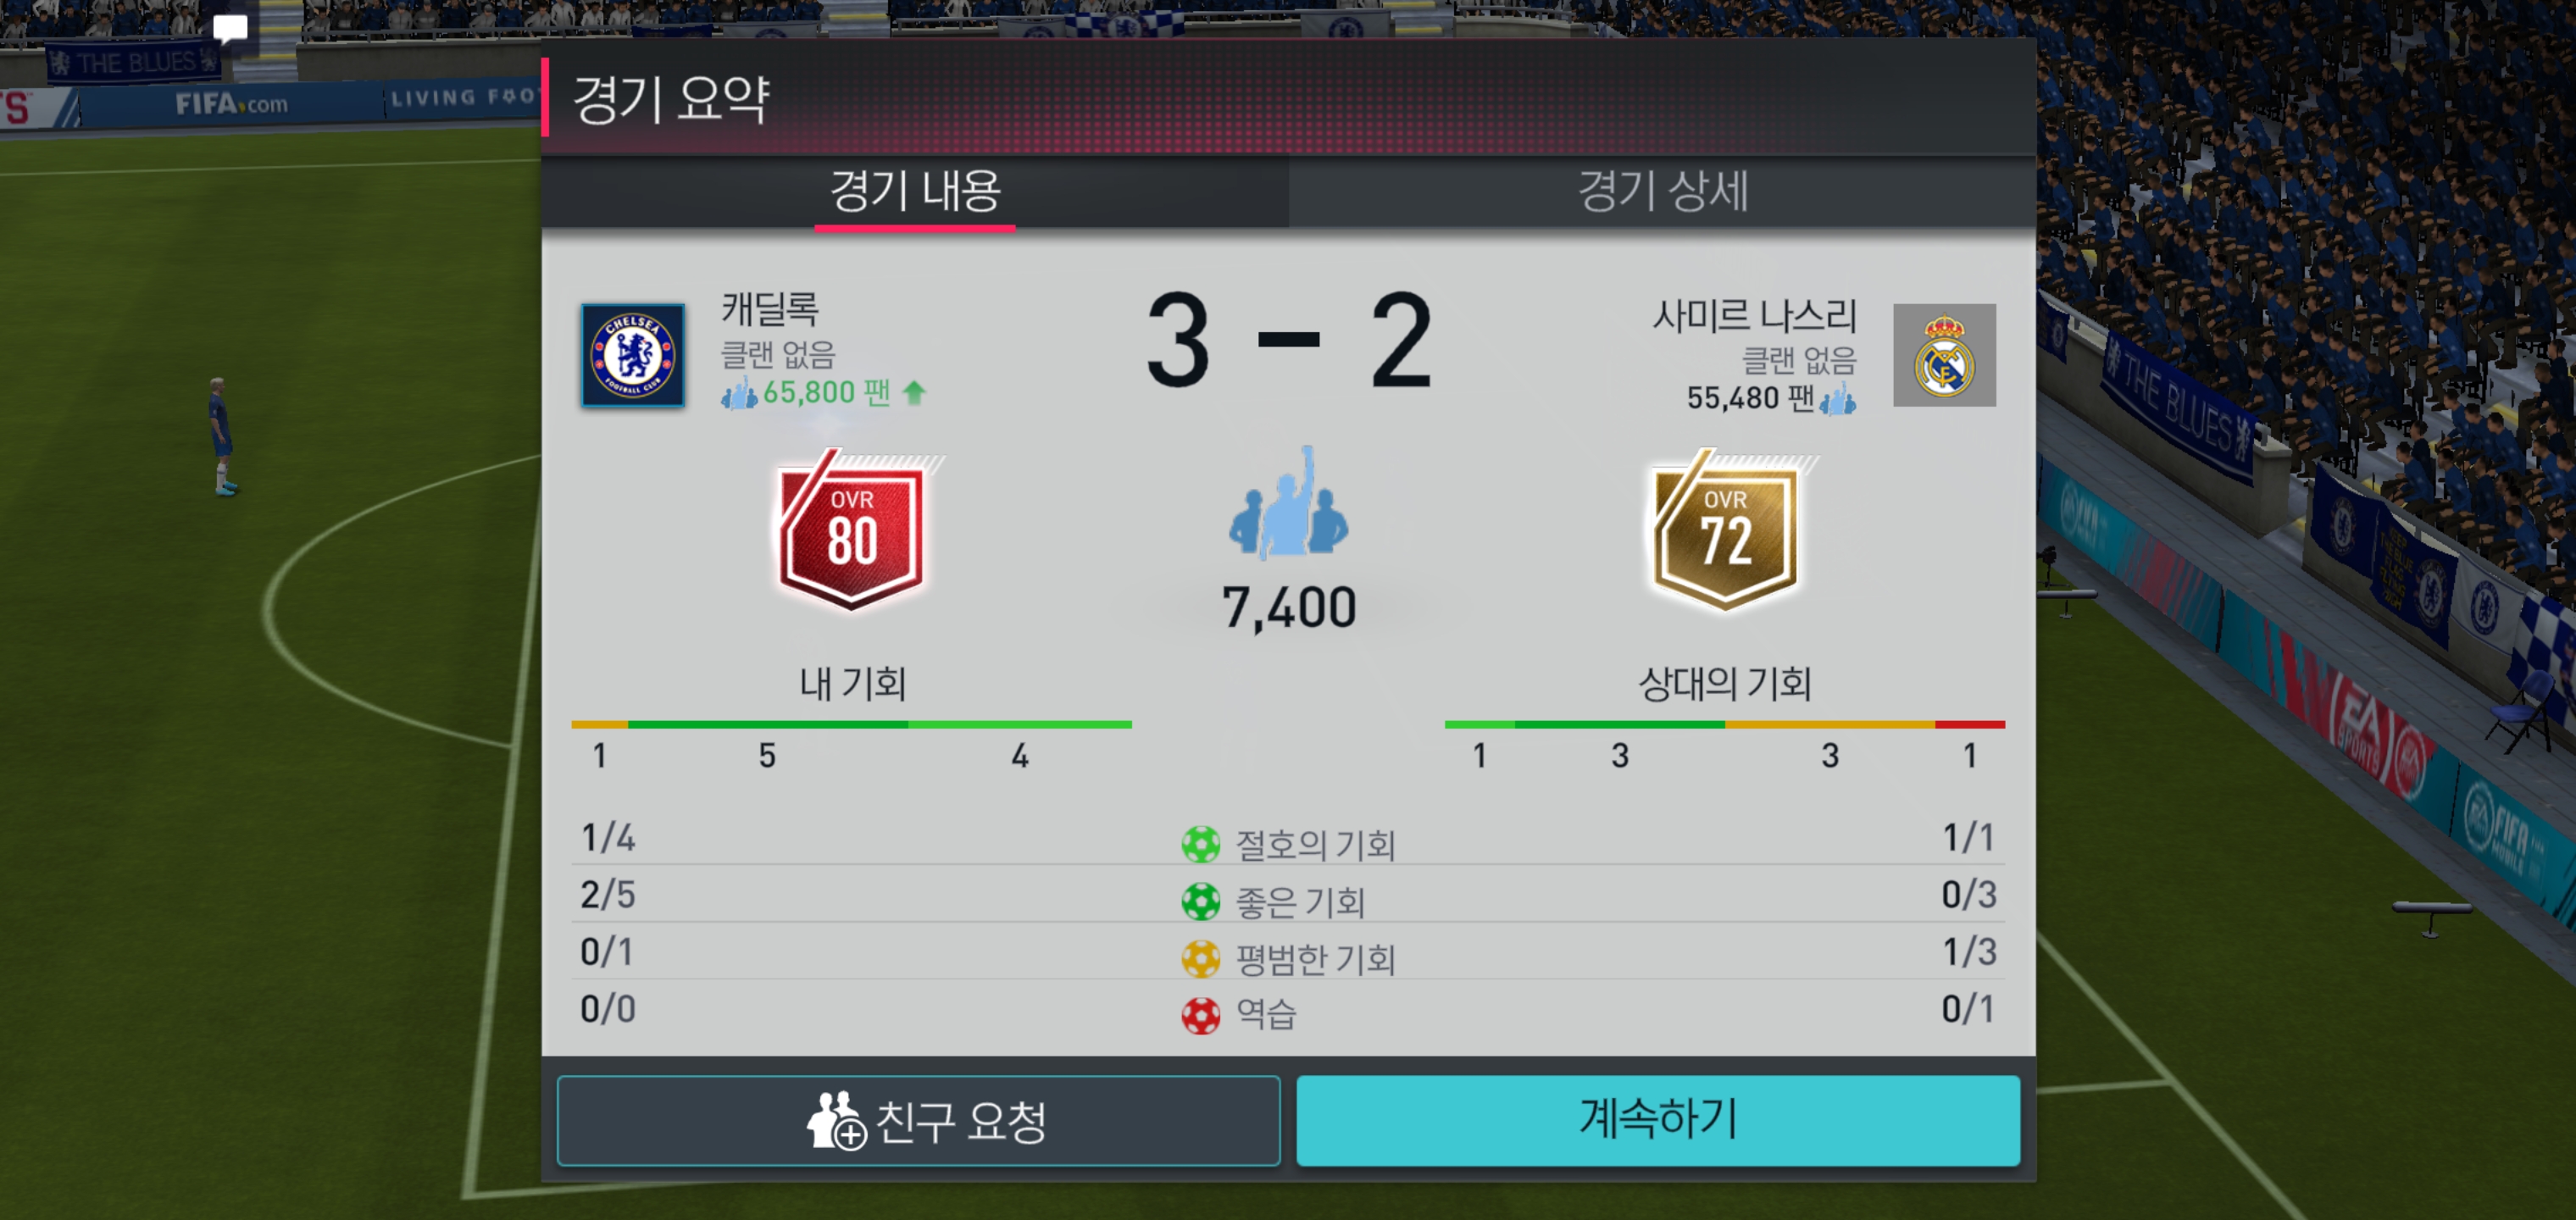Image resolution: width=2576 pixels, height=1220 pixels.
Task: Click the Real Madrid club crest
Action: tap(1944, 355)
